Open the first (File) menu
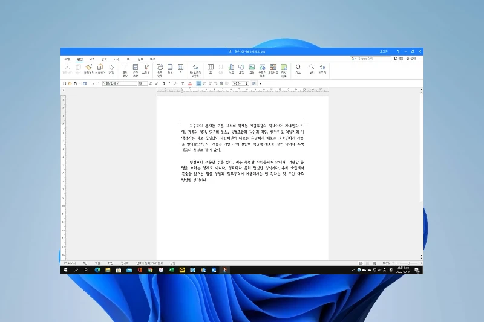 coord(67,59)
